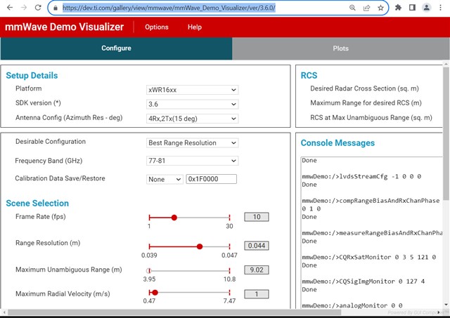The width and height of the screenshot is (450, 318).
Task: Click the Maximum Unambiguous Range slider handle
Action: (148, 271)
